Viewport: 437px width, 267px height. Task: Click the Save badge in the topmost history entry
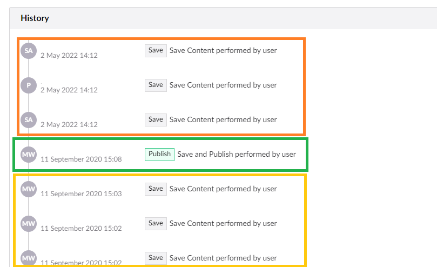(156, 50)
